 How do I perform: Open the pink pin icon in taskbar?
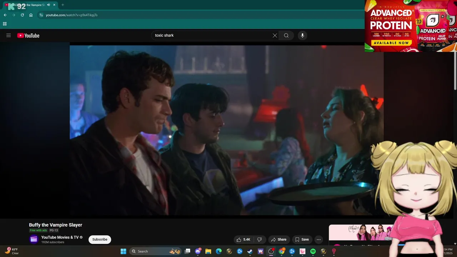click(334, 251)
